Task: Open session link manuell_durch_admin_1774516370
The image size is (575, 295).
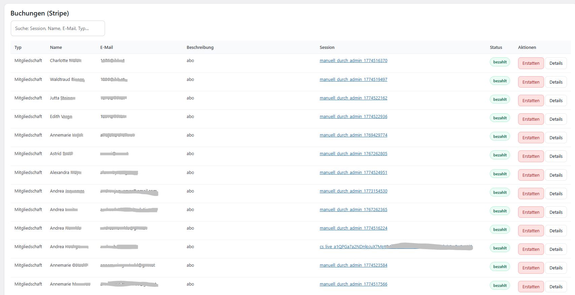Action: coord(353,61)
